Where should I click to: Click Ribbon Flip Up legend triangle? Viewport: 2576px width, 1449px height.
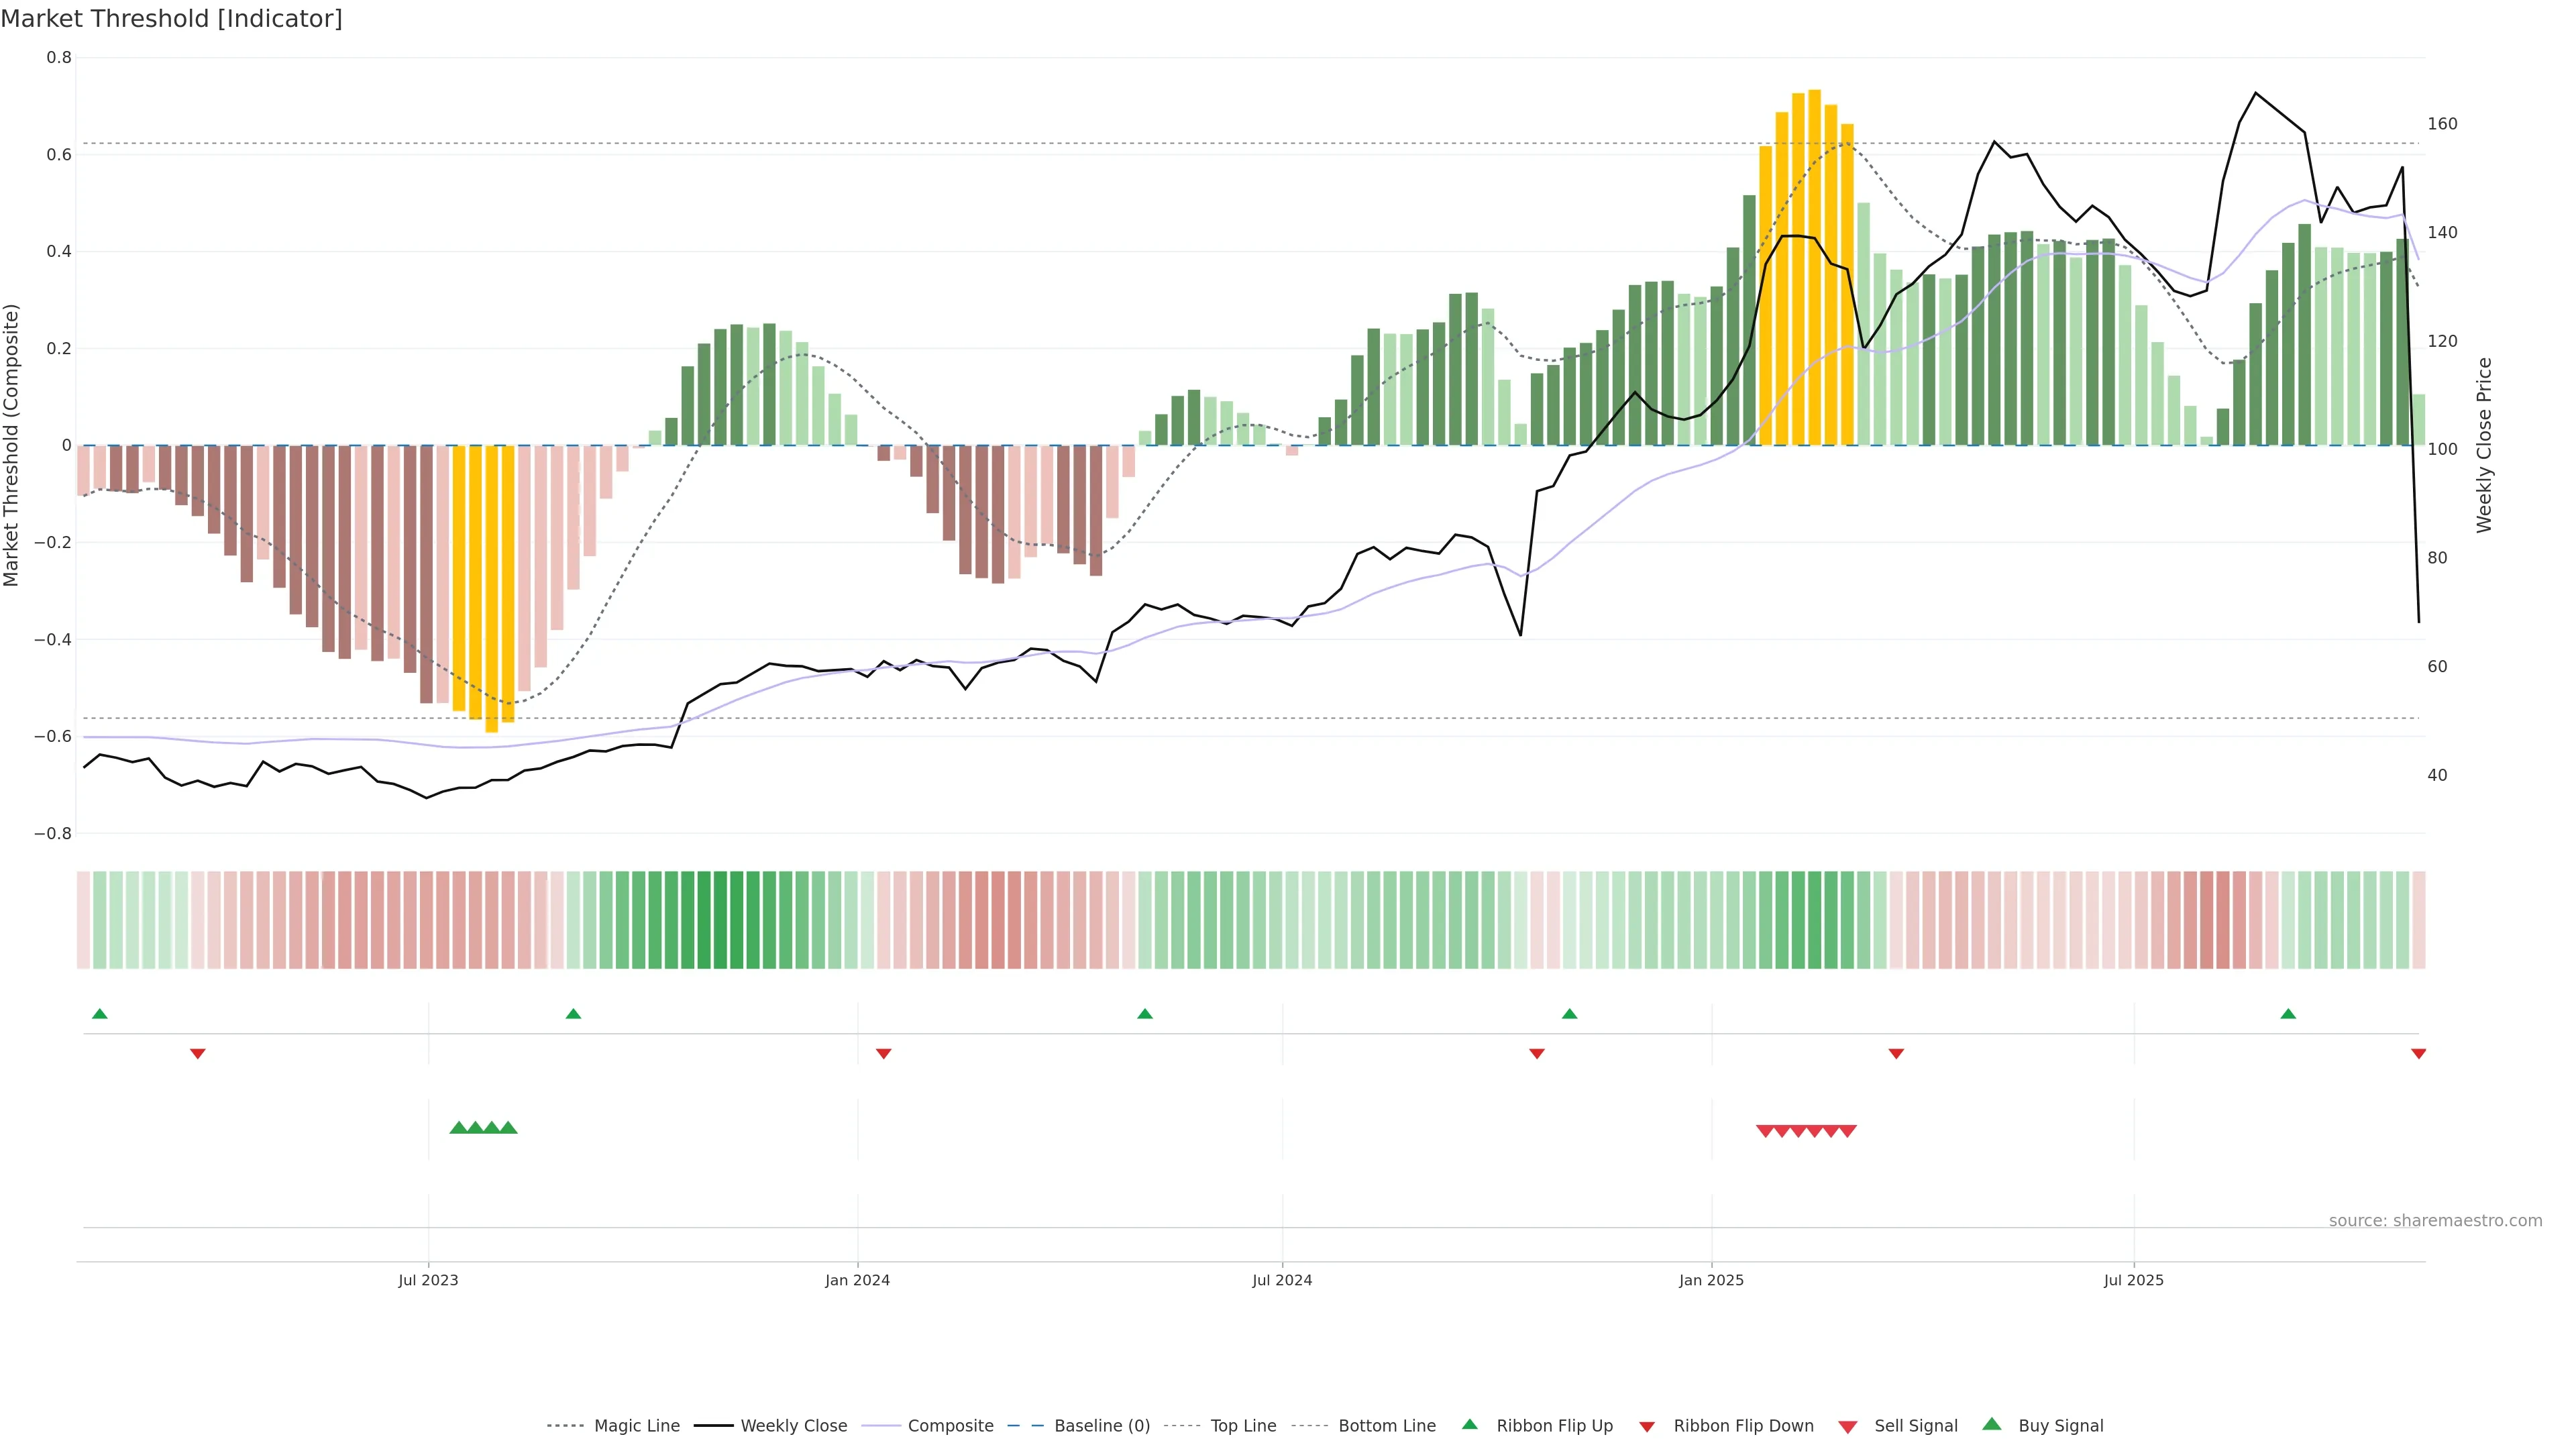[1470, 1424]
